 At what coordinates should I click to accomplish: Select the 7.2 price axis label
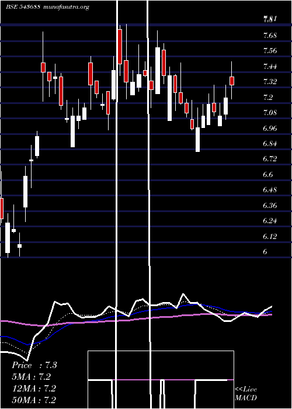tap(268, 98)
